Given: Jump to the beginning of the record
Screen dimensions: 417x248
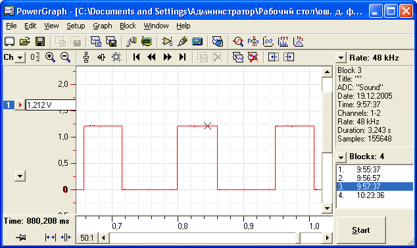Looking at the screenshot, I should (136, 57).
